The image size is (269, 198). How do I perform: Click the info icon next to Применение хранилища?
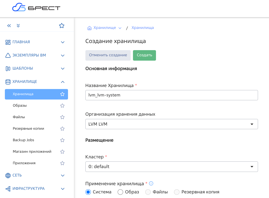[x=151, y=183]
